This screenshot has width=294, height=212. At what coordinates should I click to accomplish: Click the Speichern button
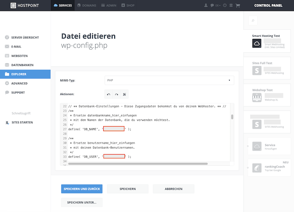[128, 189]
